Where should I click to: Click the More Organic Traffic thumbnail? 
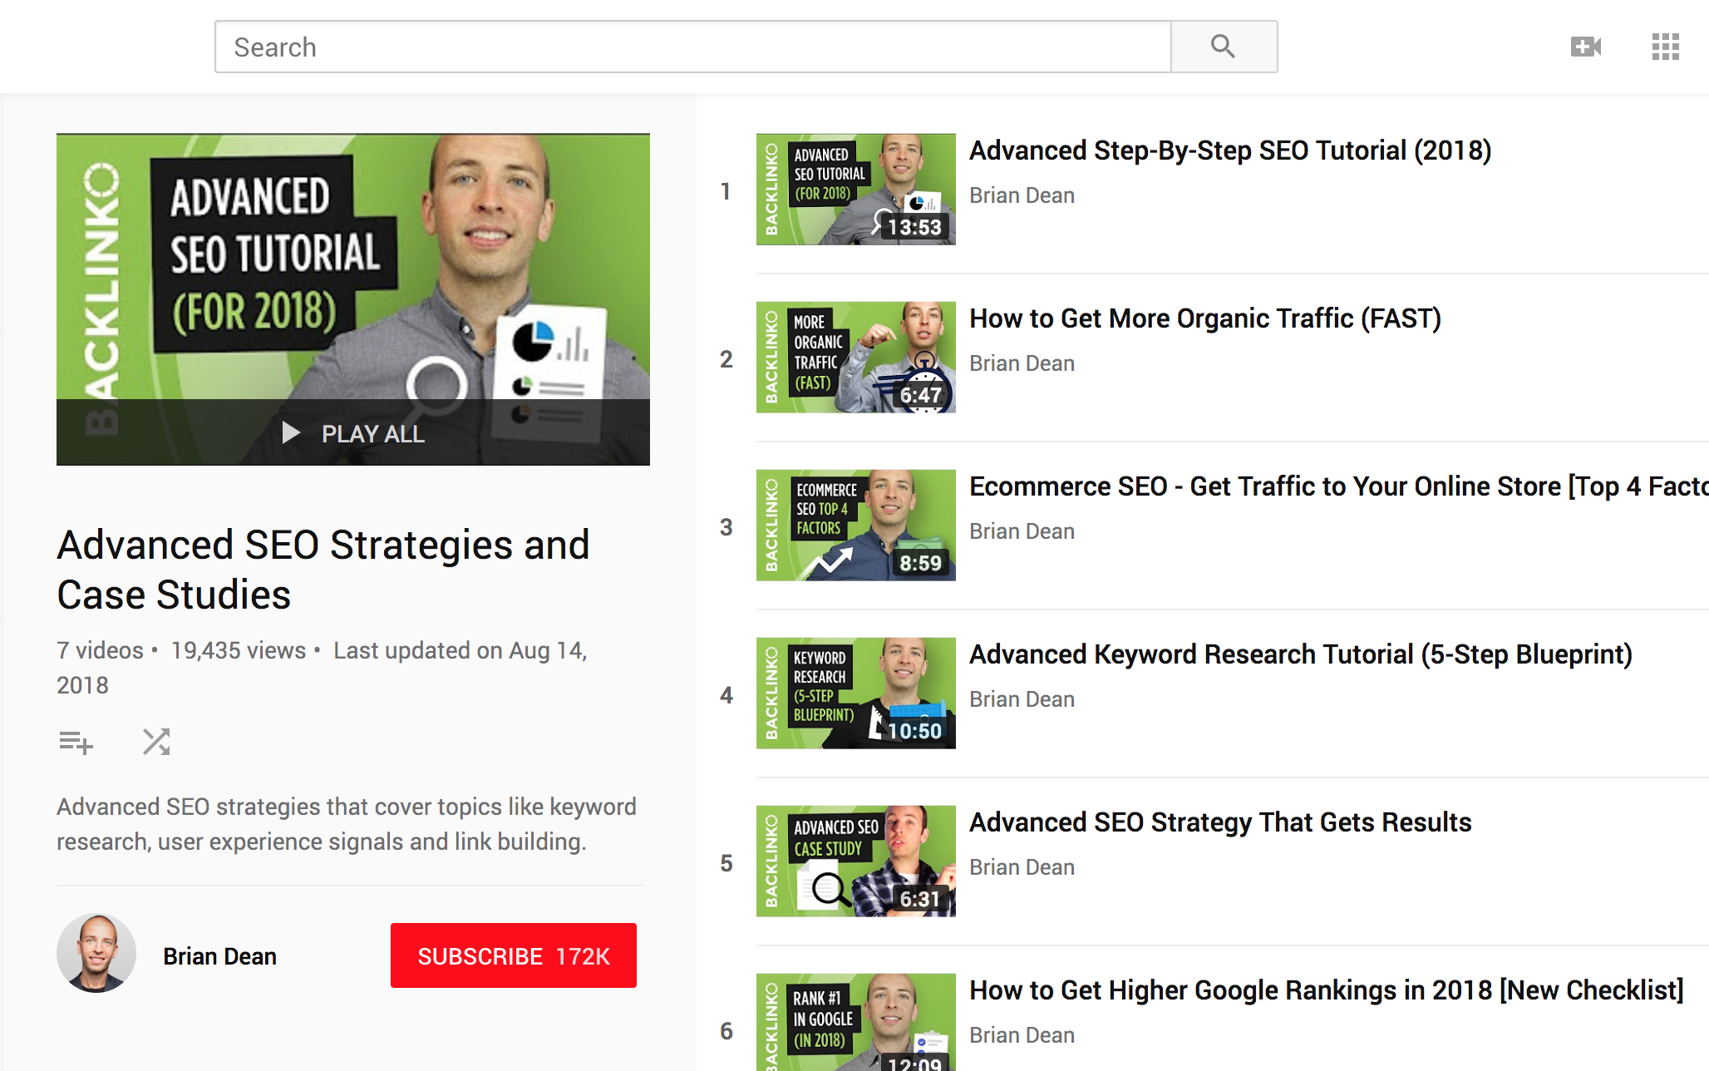[x=855, y=357]
